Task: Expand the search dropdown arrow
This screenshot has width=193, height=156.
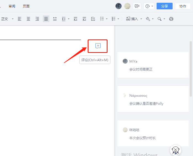Action: 164,19
